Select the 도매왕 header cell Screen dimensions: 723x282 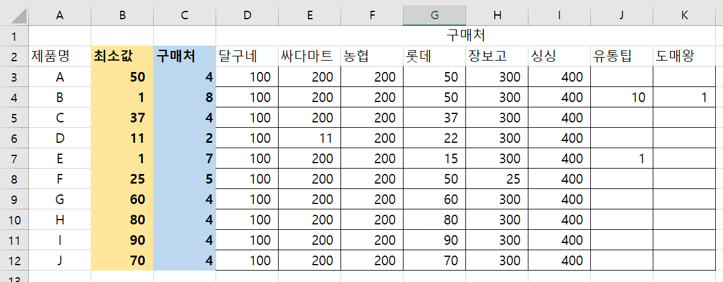[684, 56]
